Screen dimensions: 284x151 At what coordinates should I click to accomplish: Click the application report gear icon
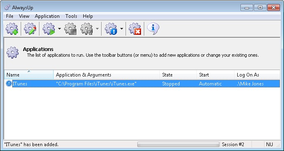[x=111, y=29]
